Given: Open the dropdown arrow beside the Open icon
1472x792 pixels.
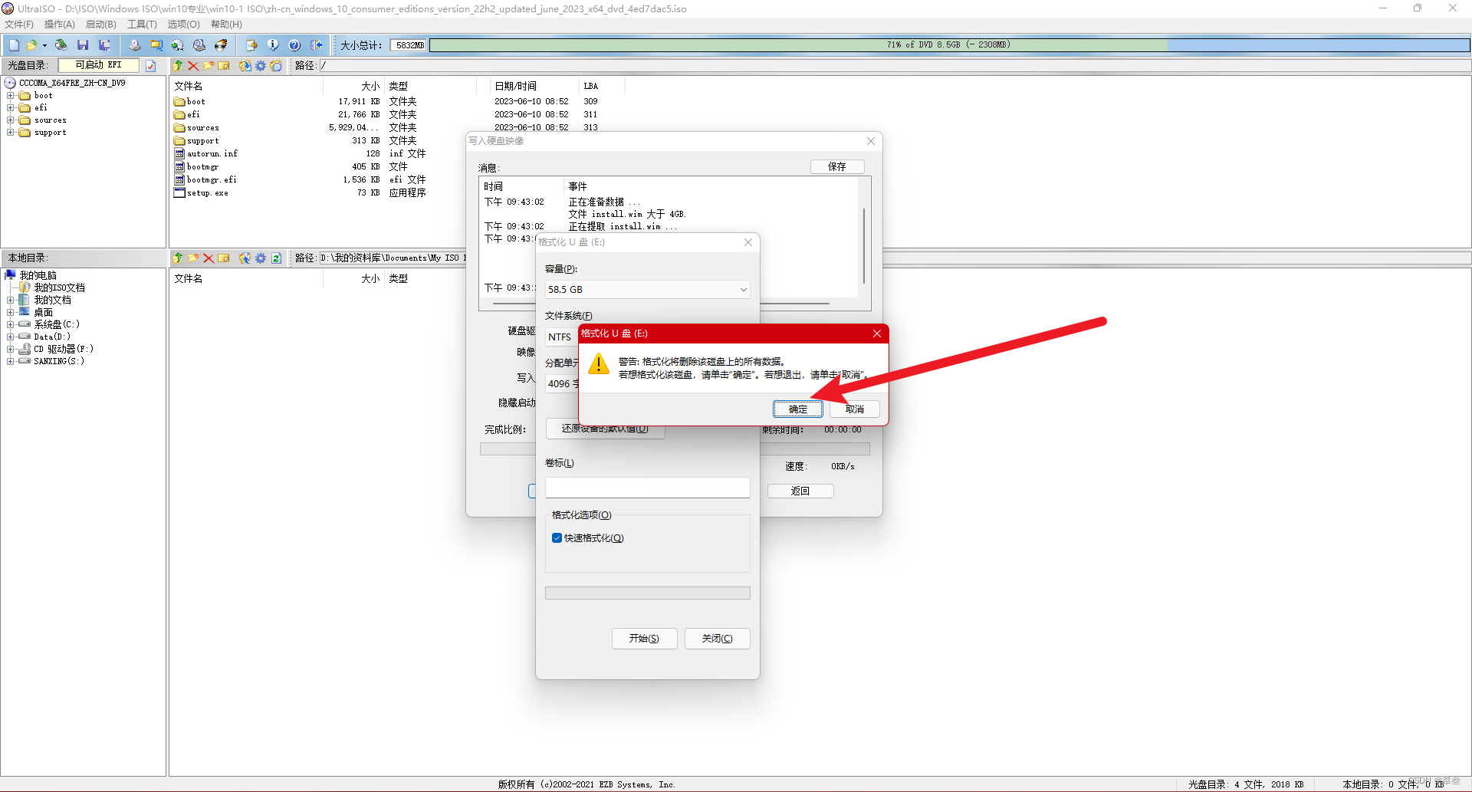Looking at the screenshot, I should click(x=44, y=45).
